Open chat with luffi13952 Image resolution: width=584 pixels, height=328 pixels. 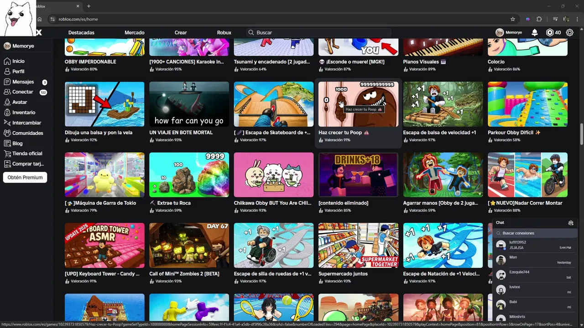535,245
